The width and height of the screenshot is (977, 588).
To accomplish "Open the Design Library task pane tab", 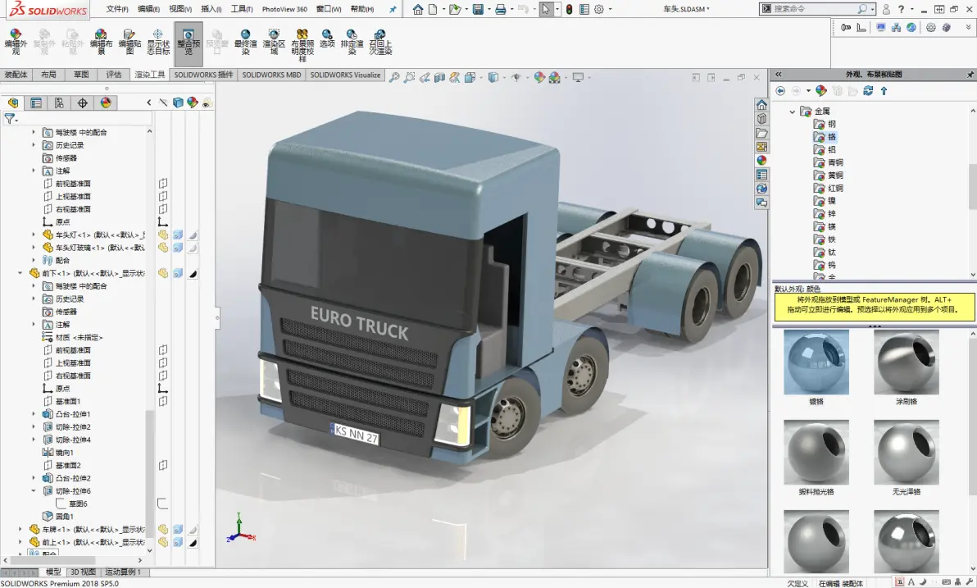I will click(x=761, y=118).
